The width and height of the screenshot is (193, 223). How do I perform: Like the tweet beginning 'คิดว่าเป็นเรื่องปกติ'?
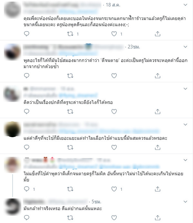point(114,111)
